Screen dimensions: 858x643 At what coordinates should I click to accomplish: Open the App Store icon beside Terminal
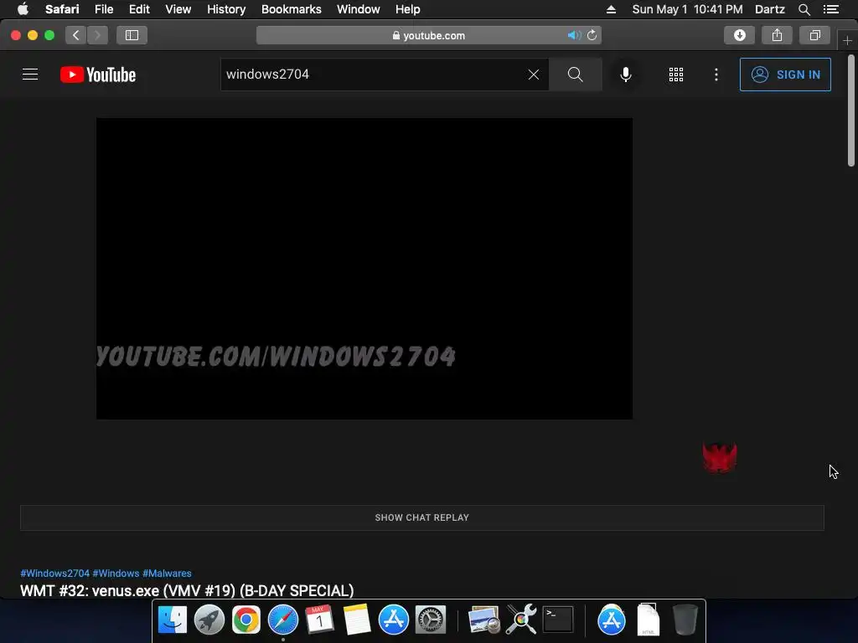611,620
